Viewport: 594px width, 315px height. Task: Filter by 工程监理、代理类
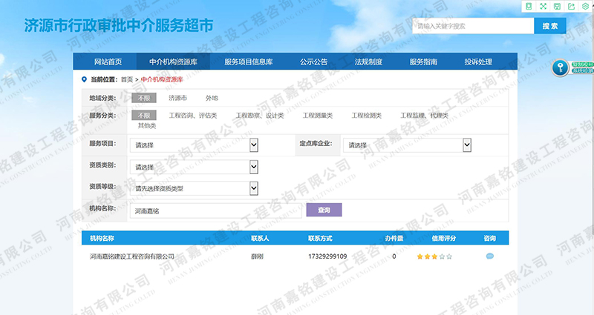(x=424, y=116)
